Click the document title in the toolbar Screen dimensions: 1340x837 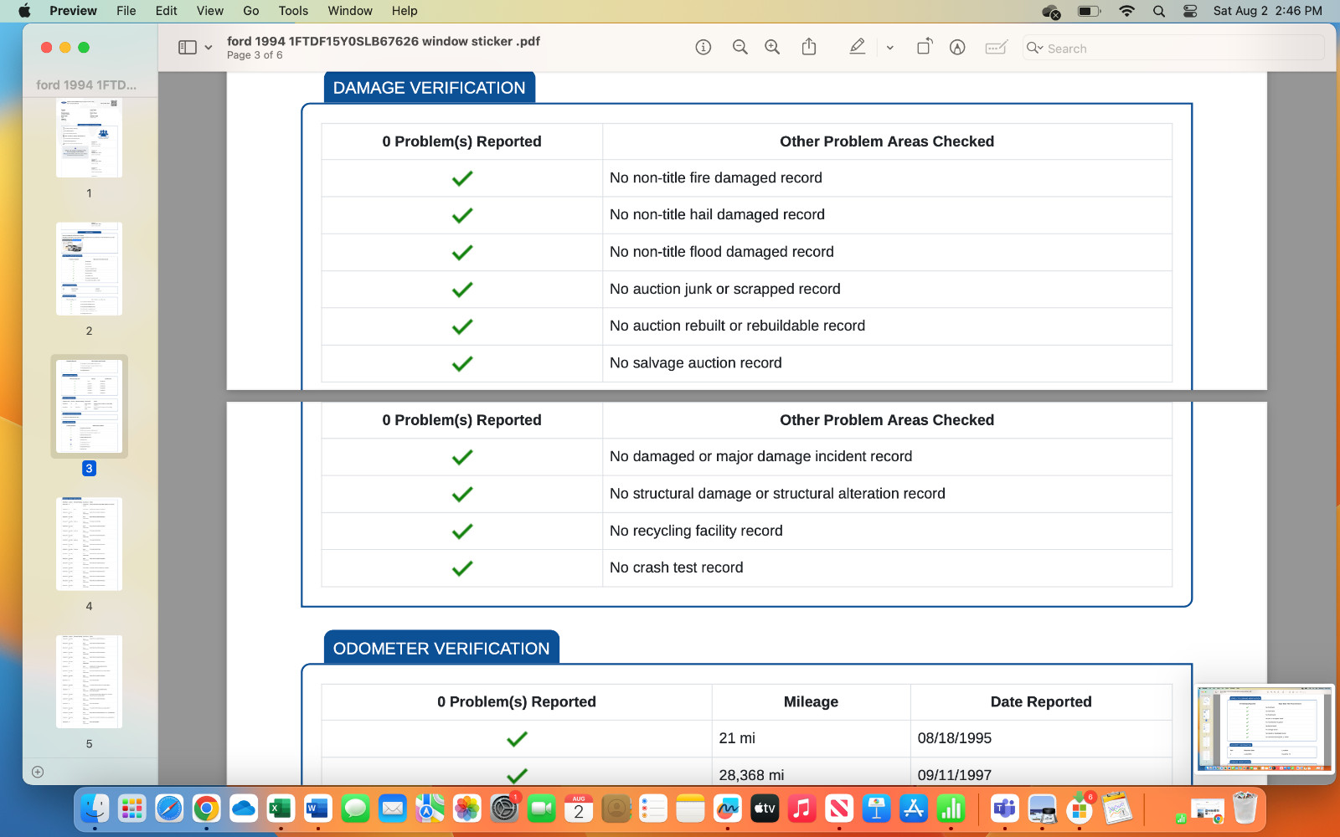click(384, 41)
